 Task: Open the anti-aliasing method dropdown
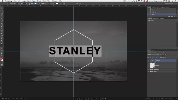[44, 4]
